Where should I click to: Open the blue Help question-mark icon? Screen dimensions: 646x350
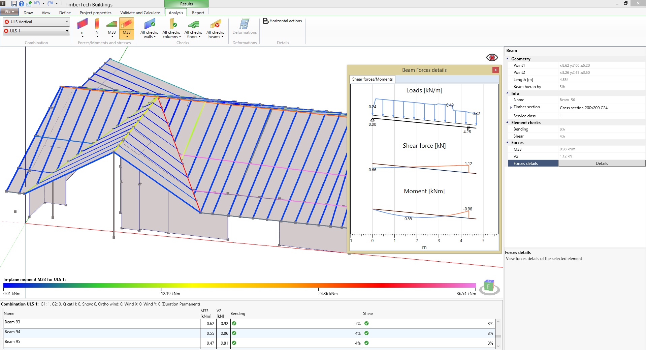tap(22, 4)
